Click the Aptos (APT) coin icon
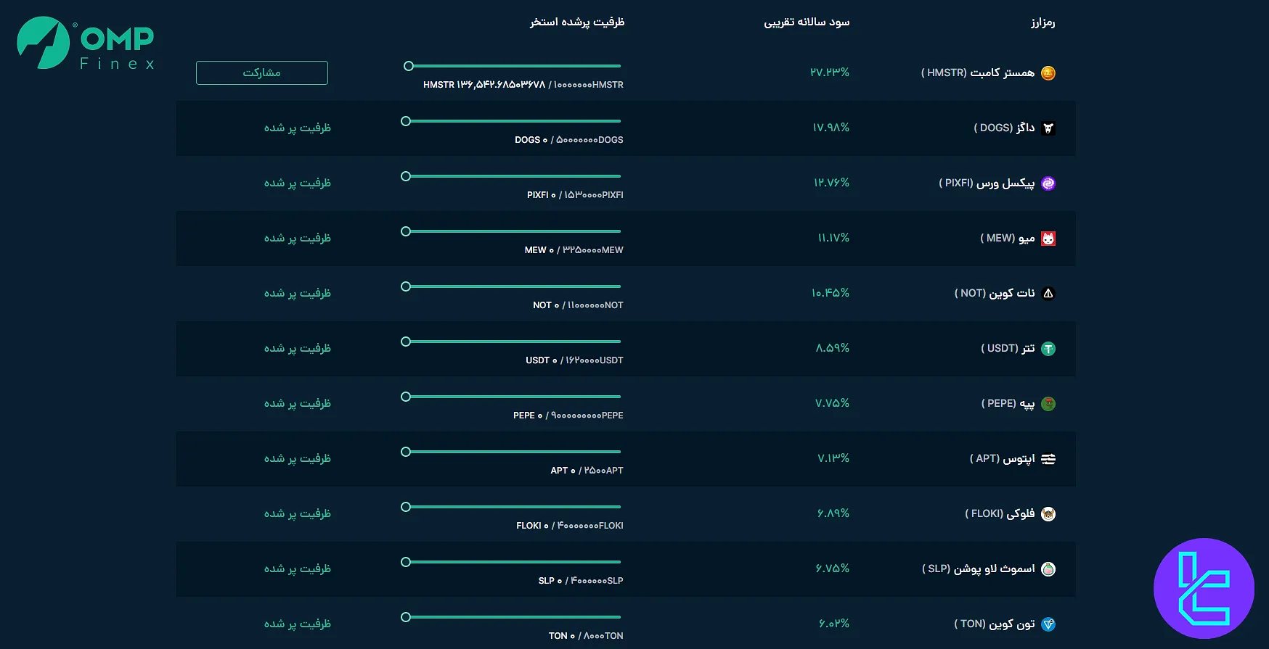 tap(1048, 459)
